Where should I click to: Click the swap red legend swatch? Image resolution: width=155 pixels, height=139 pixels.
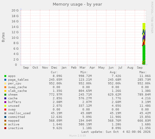tap(5, 110)
